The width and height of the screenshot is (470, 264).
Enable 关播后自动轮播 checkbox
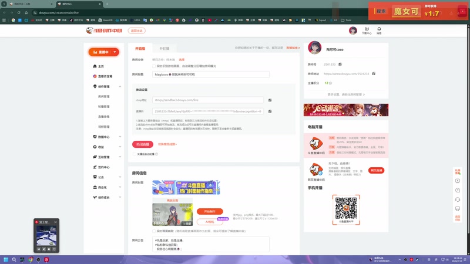[x=135, y=154]
